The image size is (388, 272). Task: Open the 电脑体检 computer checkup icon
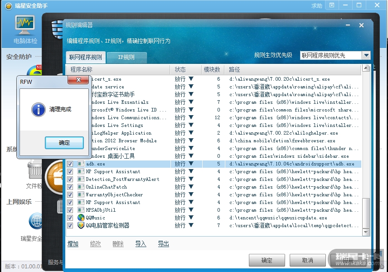click(x=25, y=25)
